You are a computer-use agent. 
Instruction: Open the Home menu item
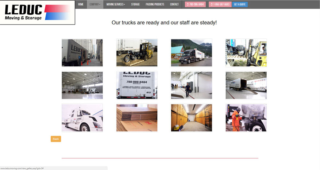81,4
